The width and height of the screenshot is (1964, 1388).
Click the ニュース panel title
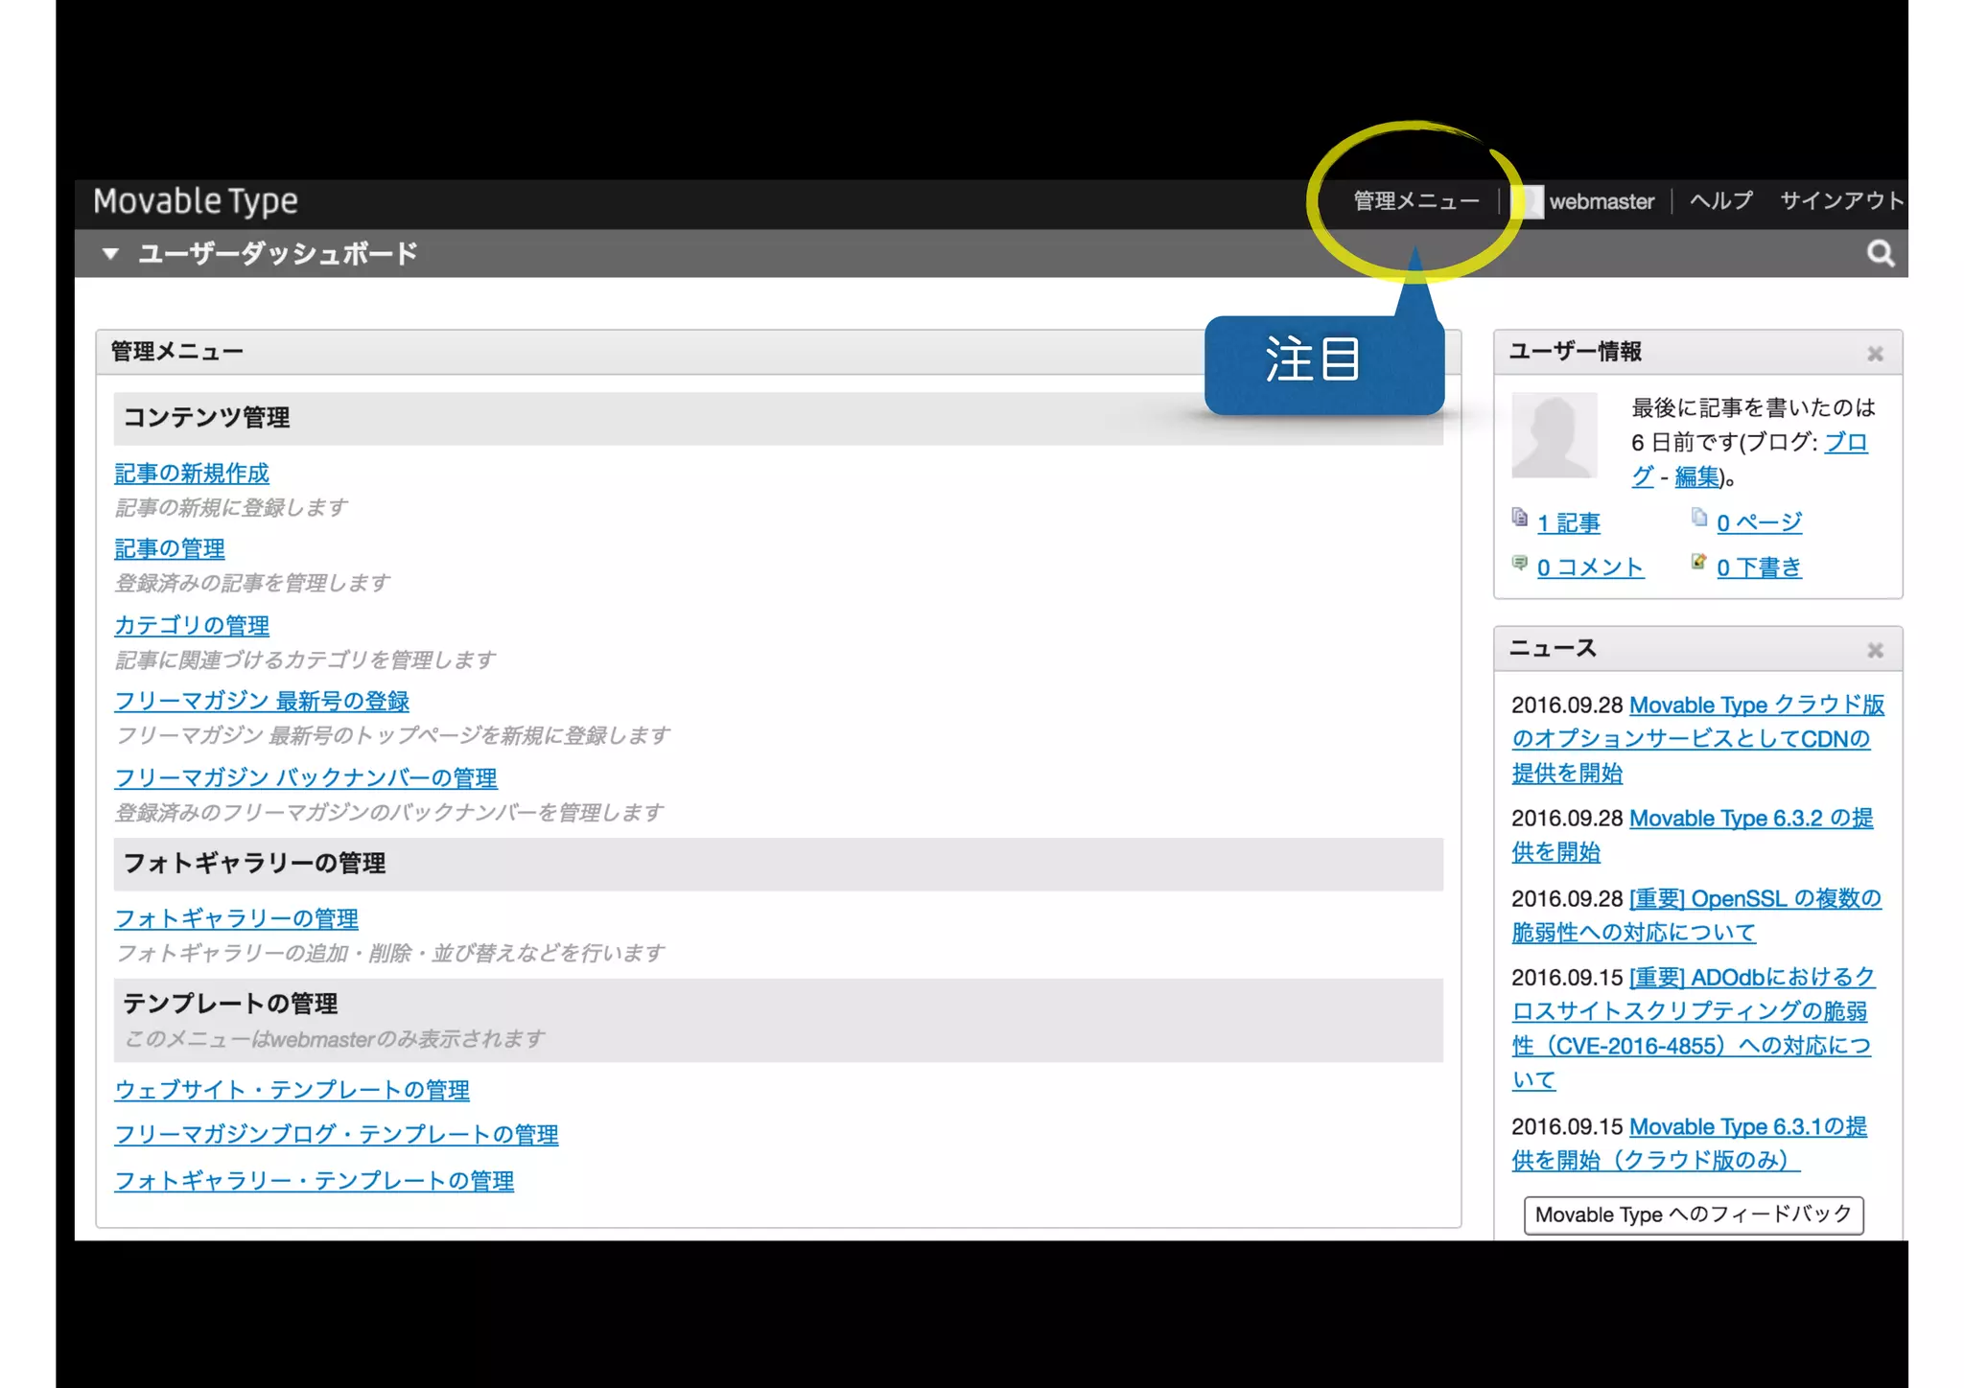(x=1554, y=649)
